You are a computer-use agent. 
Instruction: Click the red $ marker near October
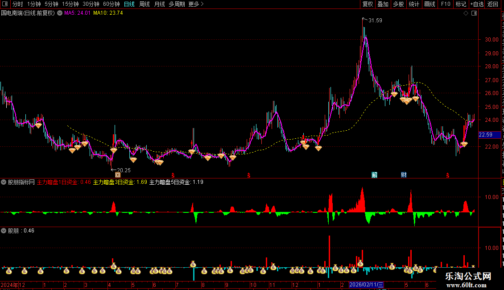[x=249, y=175]
